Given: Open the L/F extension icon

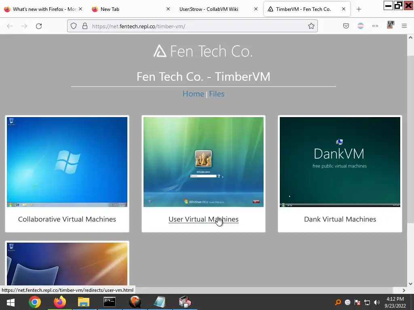Looking at the screenshot, I should tap(390, 25).
